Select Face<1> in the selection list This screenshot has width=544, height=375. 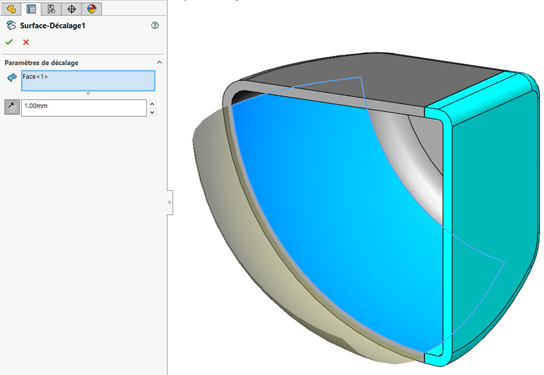point(36,77)
